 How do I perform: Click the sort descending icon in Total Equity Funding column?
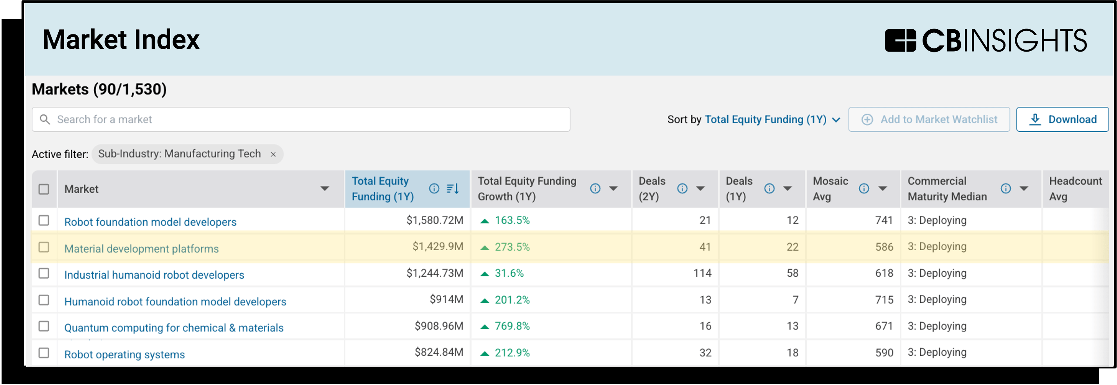pos(453,188)
